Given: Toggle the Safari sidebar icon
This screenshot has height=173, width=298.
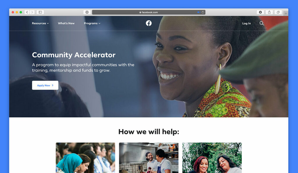Looking at the screenshot, I should click(x=40, y=12).
